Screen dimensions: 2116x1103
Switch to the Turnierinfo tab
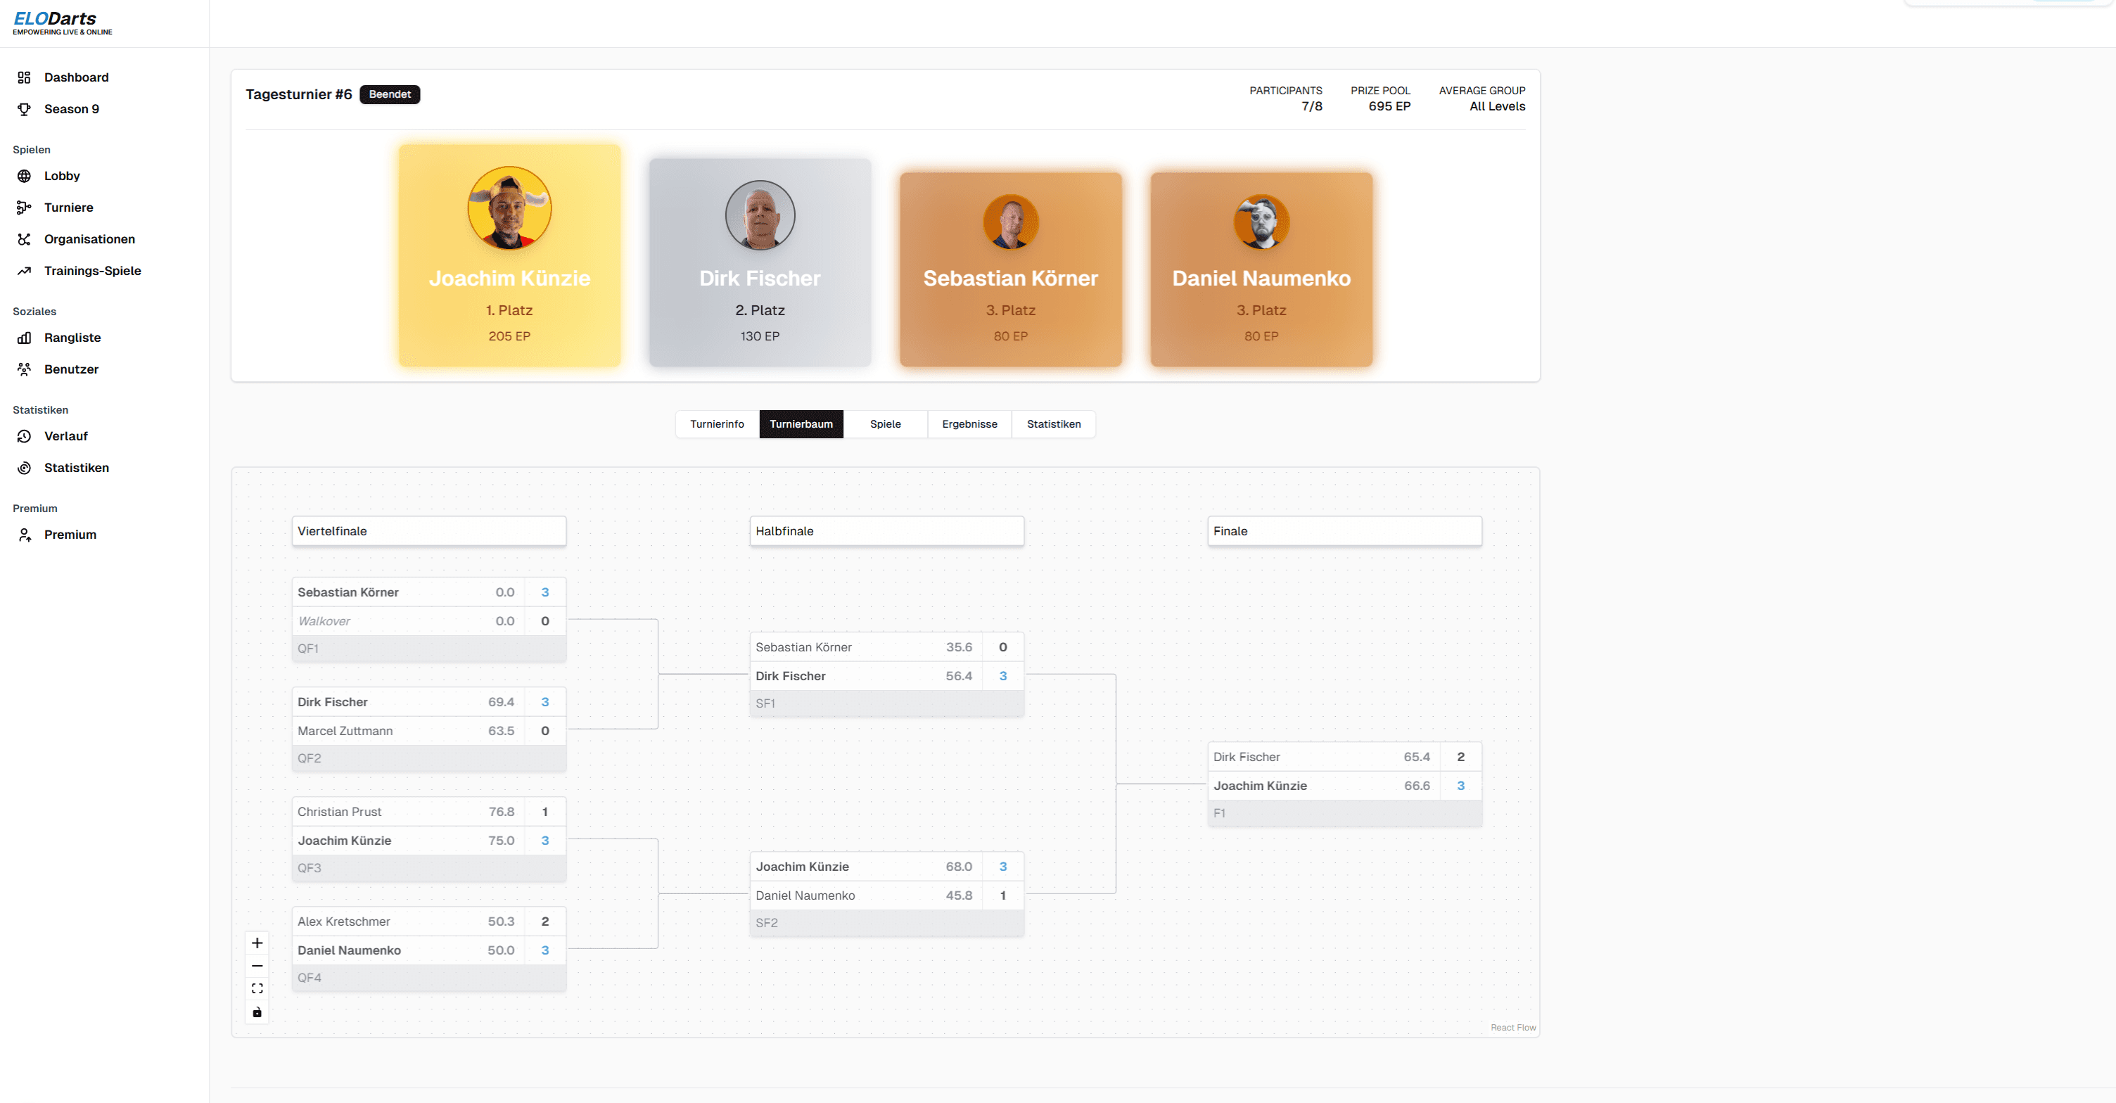click(x=716, y=423)
